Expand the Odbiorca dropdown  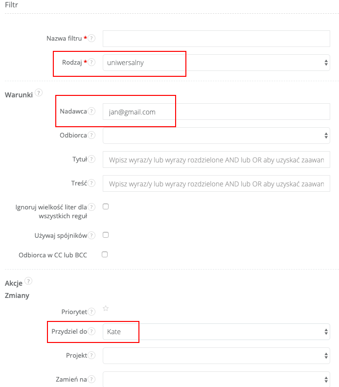[x=216, y=136]
